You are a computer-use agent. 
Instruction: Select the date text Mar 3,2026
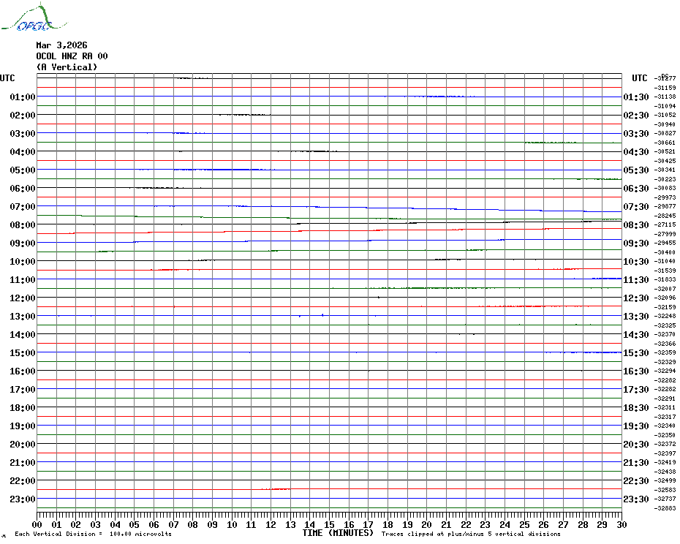click(61, 45)
